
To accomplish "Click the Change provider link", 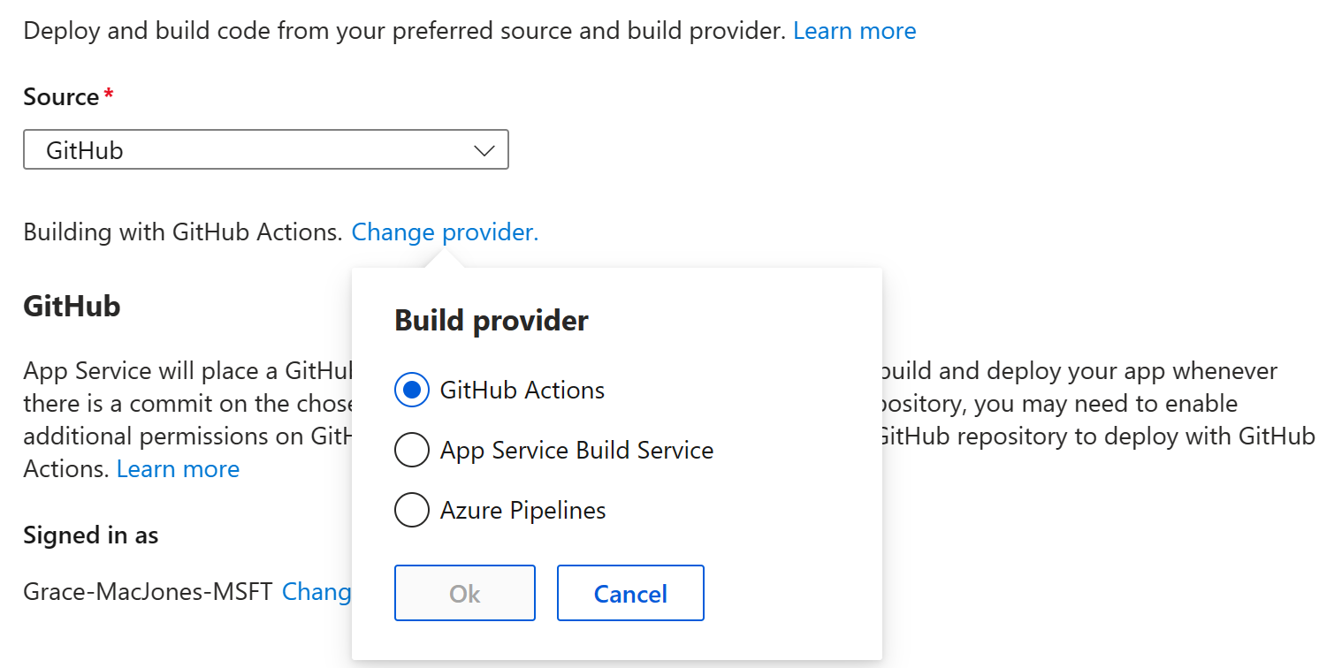I will tap(444, 232).
